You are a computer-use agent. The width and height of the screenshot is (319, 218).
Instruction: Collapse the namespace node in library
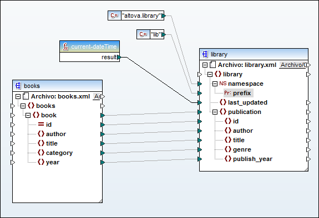click(215, 84)
